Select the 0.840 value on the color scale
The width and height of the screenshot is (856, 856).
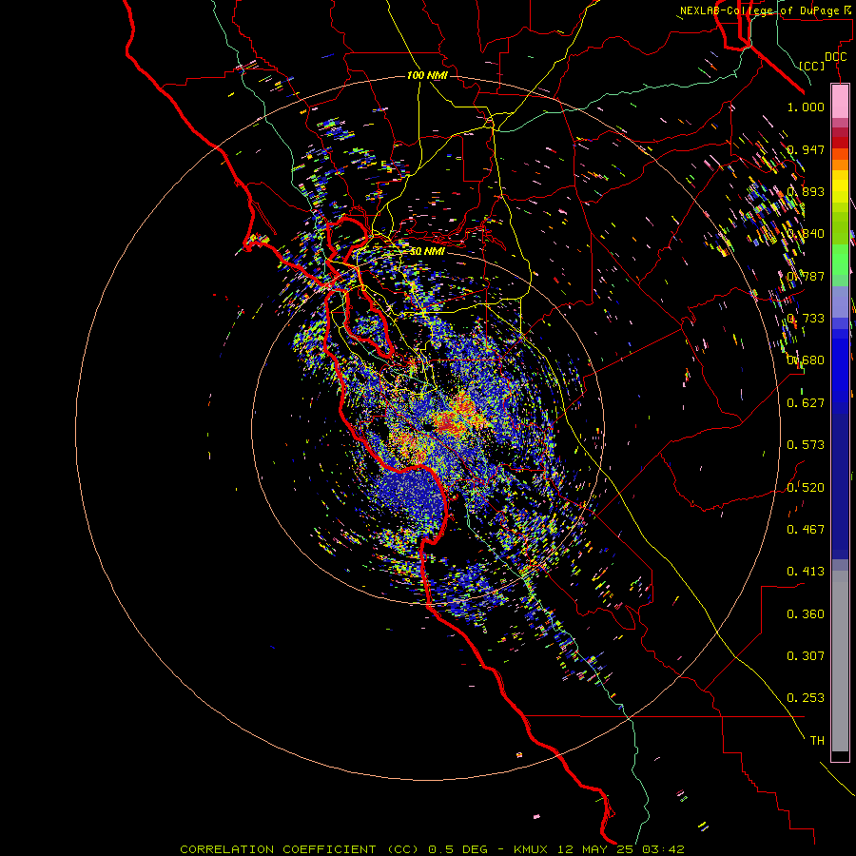[806, 233]
